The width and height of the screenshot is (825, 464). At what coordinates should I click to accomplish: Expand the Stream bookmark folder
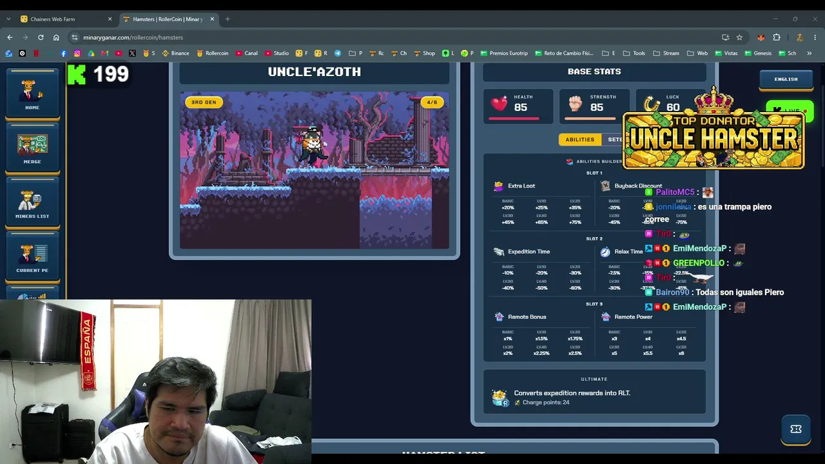pyautogui.click(x=666, y=53)
